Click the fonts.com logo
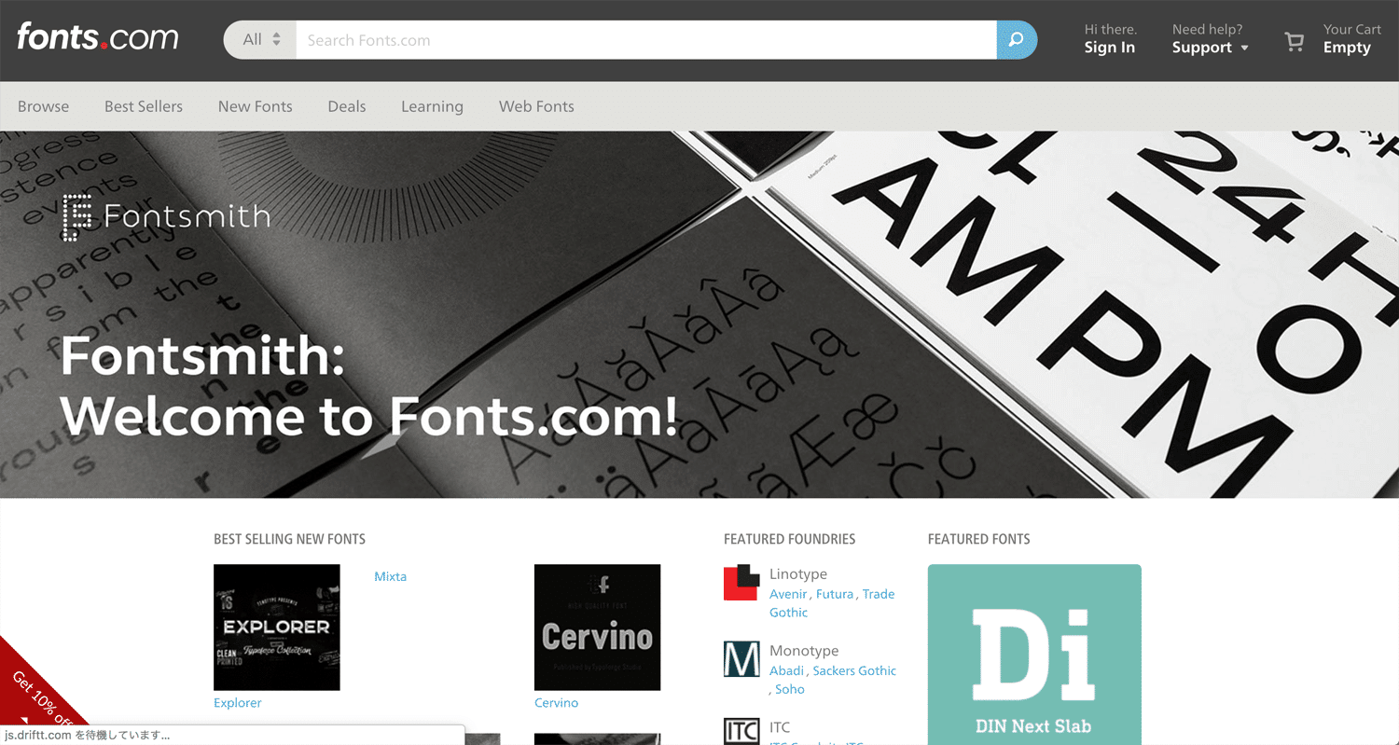 tap(98, 38)
